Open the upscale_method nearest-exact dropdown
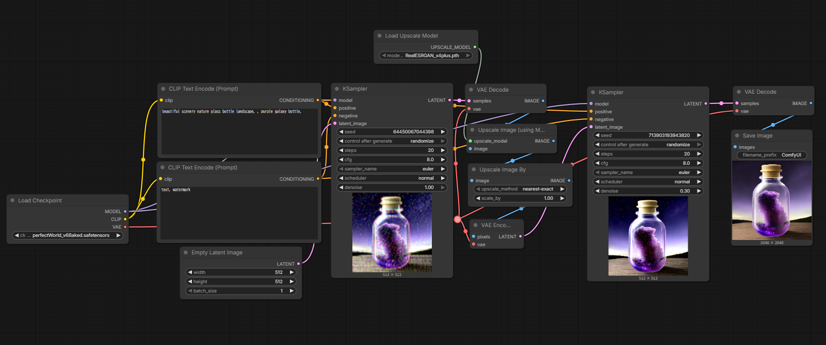826x345 pixels. 520,189
